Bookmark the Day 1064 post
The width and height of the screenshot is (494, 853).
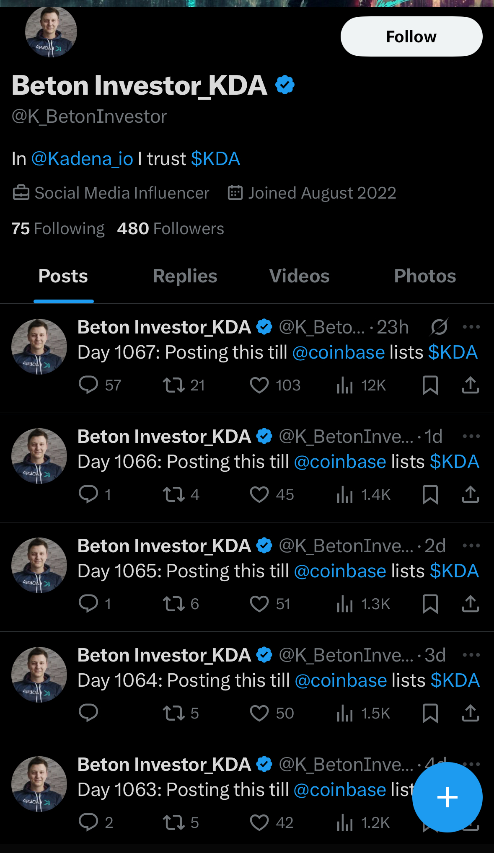tap(430, 713)
